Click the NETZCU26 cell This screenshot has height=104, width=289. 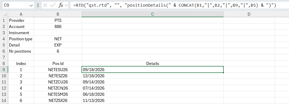[58, 82]
